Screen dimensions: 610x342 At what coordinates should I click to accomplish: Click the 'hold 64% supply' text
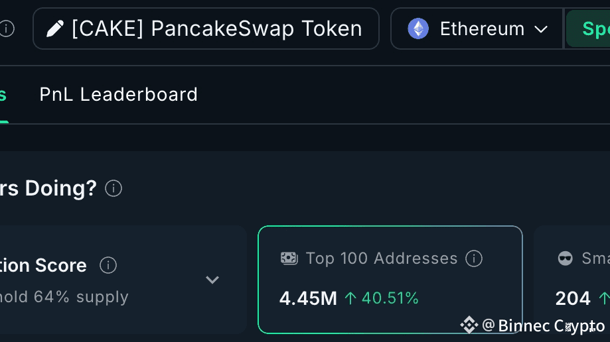63,297
